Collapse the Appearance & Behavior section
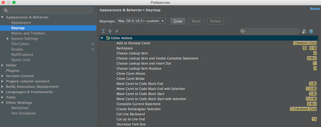Viewport: 321px width, 127px height. [x=2, y=17]
